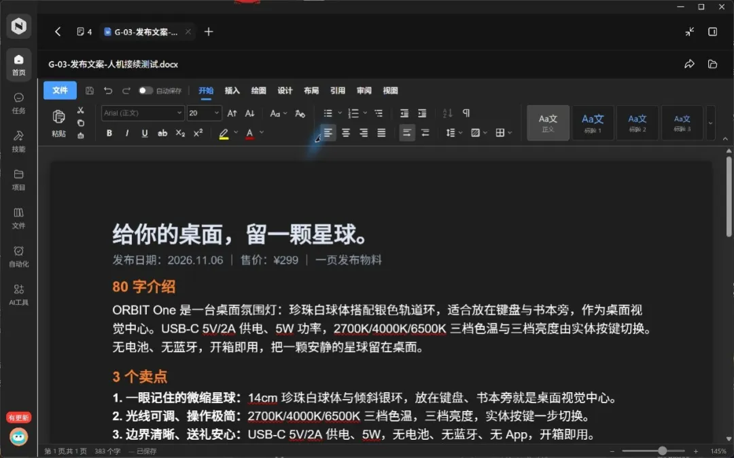Open the 视图 (View) ribbon tab

click(x=390, y=91)
